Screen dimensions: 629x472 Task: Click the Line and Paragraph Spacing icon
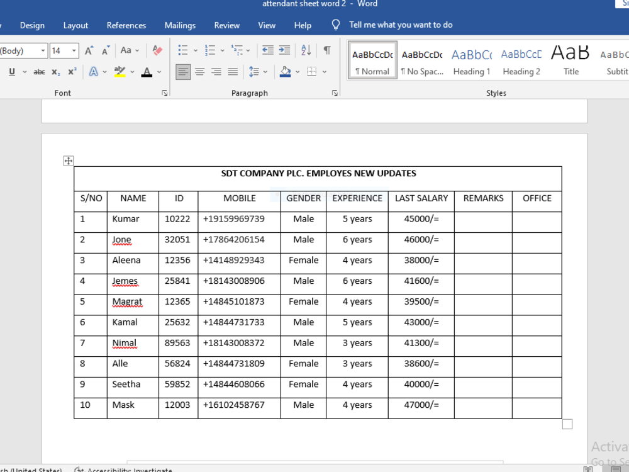[x=254, y=72]
